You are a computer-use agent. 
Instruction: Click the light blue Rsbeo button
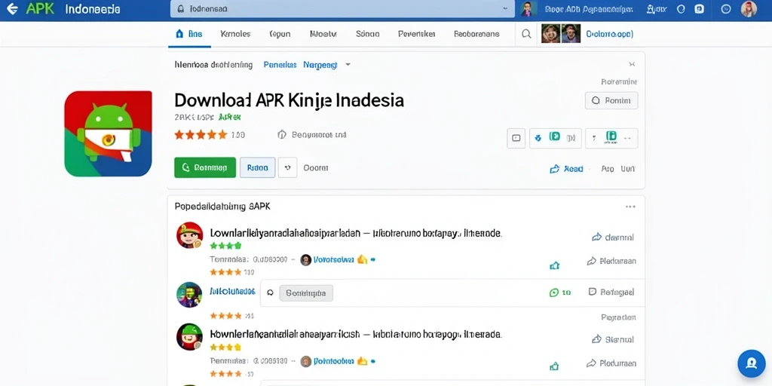pos(258,167)
